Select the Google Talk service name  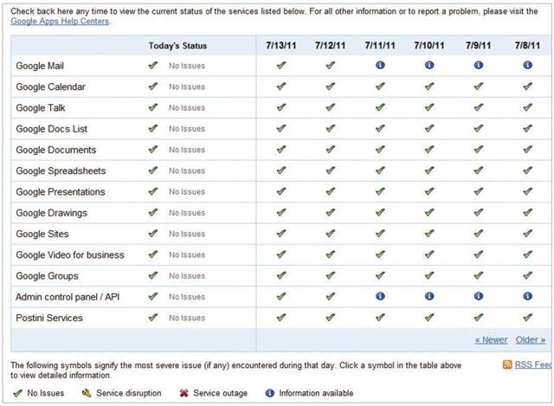[41, 107]
